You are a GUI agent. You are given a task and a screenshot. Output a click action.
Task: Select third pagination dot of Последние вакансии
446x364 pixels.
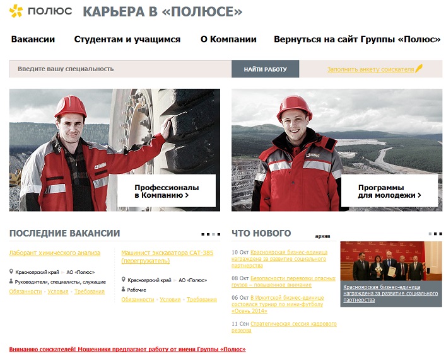[x=213, y=234]
